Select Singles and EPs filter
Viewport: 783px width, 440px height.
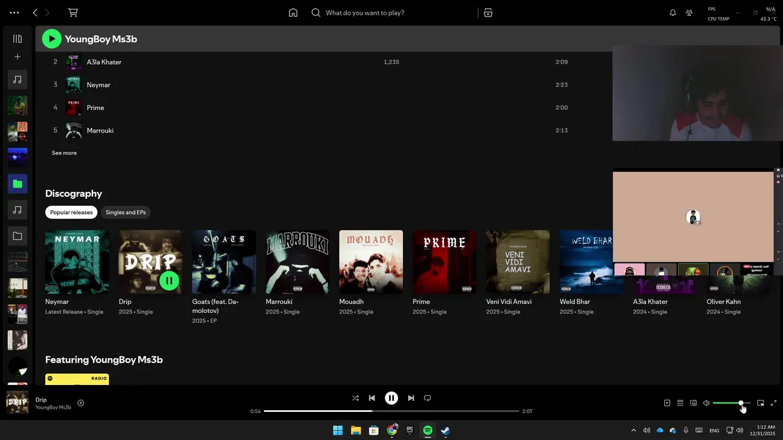125,212
